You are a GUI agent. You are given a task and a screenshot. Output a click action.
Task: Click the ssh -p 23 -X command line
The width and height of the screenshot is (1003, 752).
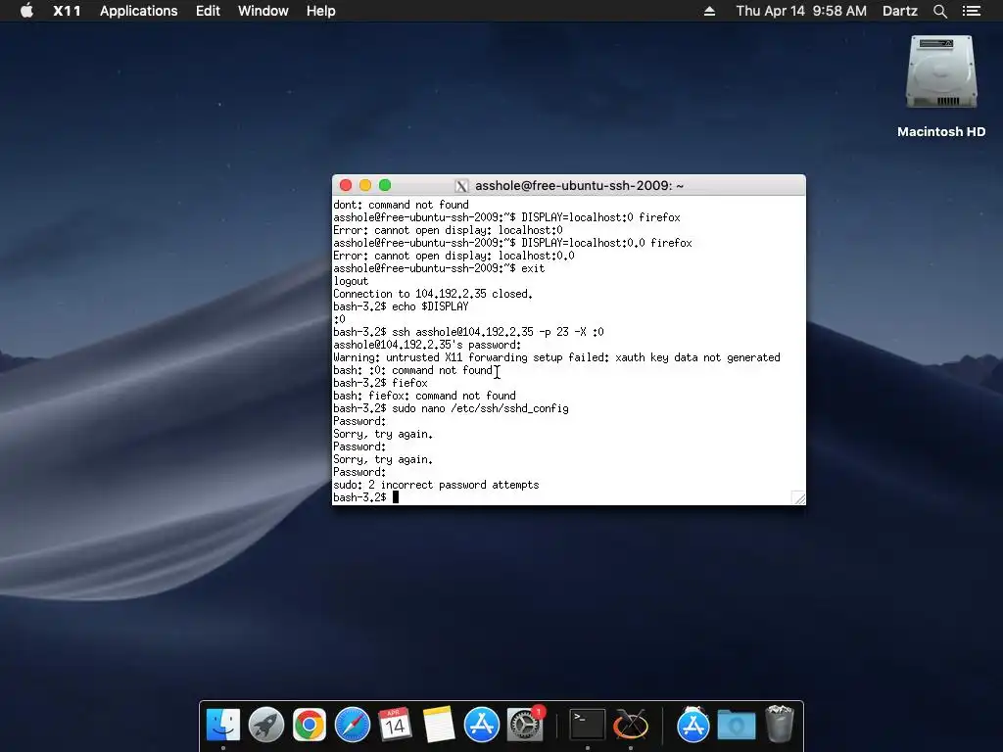tap(468, 332)
